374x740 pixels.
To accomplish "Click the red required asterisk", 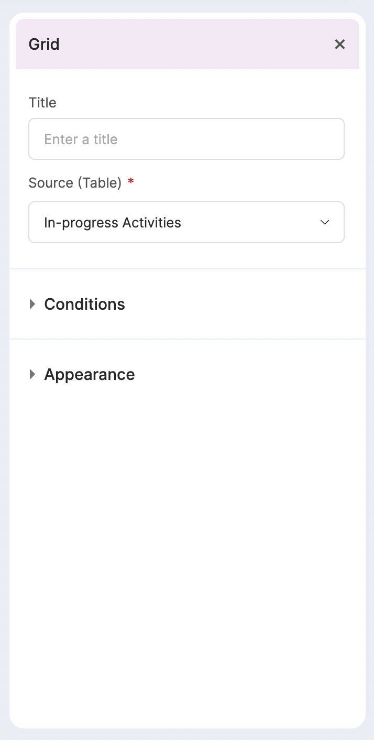I will tap(131, 182).
